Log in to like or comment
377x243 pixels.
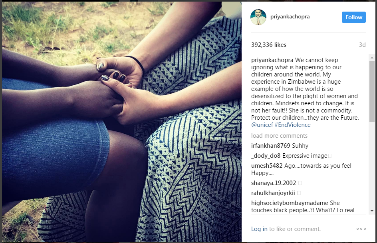259,229
